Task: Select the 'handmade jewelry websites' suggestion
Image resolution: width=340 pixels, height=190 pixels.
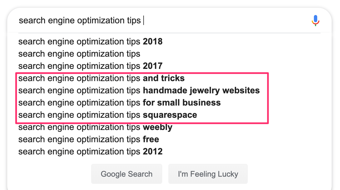Action: (x=139, y=90)
